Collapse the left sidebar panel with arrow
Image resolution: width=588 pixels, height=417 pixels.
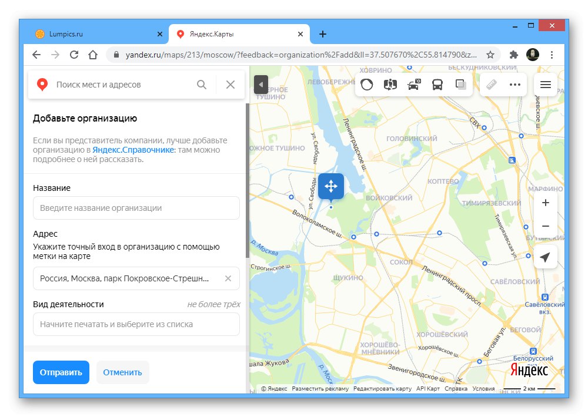point(260,84)
